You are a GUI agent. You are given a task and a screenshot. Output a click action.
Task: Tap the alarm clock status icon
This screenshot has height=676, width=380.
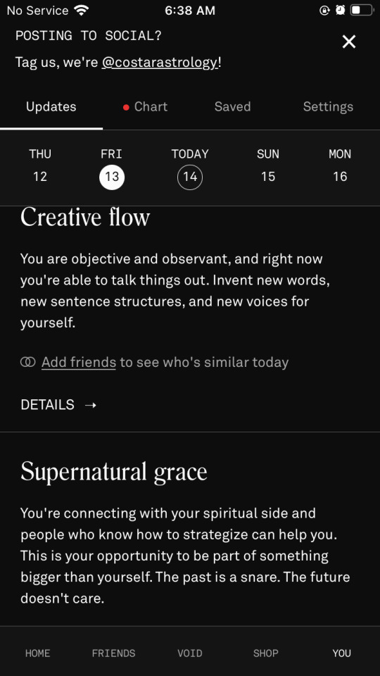click(340, 10)
